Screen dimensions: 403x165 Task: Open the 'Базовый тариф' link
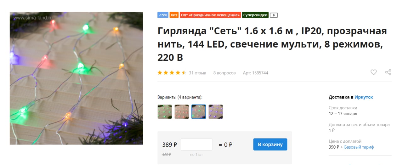coord(359,147)
